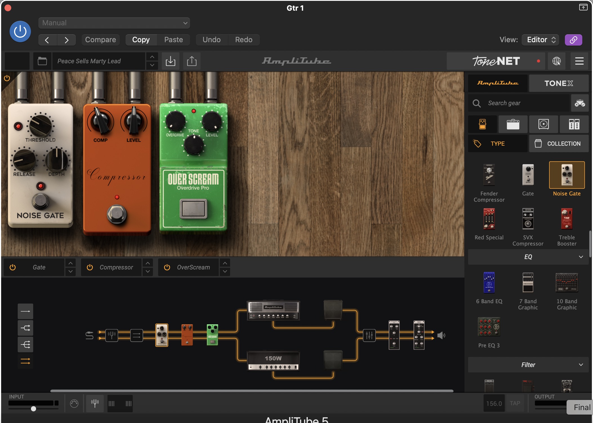This screenshot has height=423, width=593.
Task: Click the globe icon in the header
Action: pos(556,61)
